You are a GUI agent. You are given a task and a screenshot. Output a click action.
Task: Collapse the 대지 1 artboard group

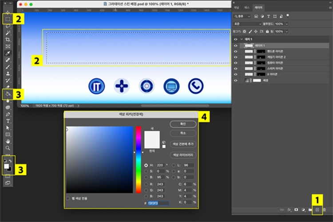(242, 39)
